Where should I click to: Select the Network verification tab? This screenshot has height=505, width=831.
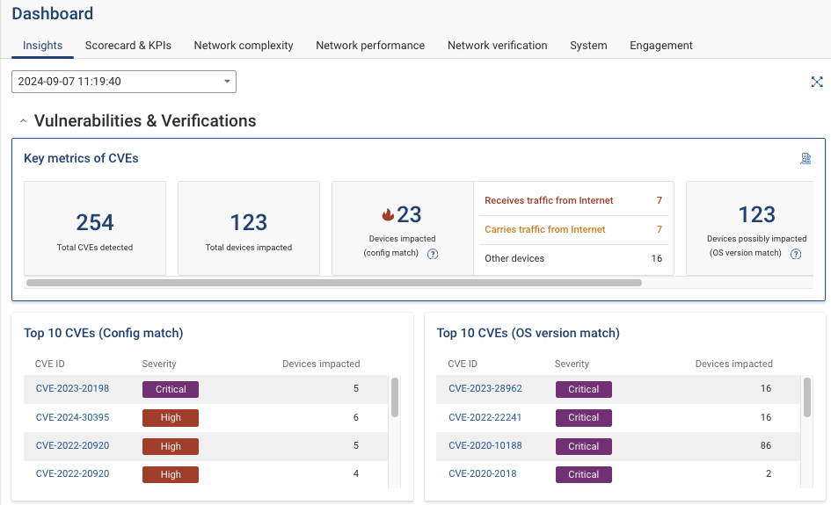click(x=497, y=46)
